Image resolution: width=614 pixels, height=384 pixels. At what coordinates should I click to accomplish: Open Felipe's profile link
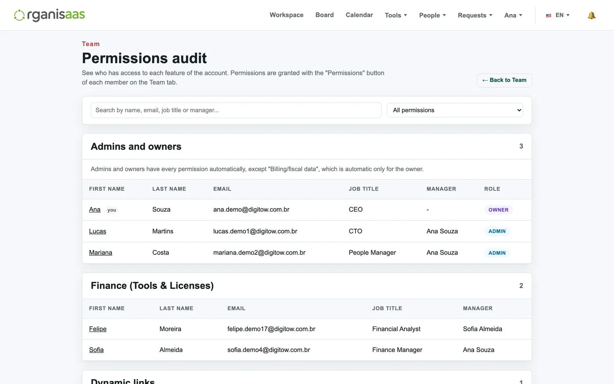(x=98, y=329)
